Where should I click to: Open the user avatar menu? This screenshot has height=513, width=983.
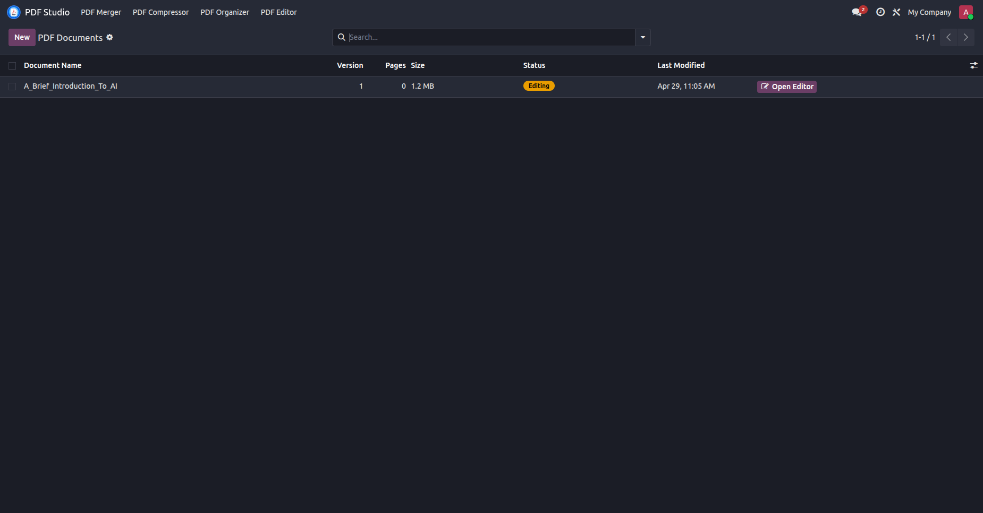click(x=966, y=12)
